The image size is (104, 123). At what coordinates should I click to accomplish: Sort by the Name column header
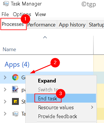pyautogui.click(x=9, y=49)
